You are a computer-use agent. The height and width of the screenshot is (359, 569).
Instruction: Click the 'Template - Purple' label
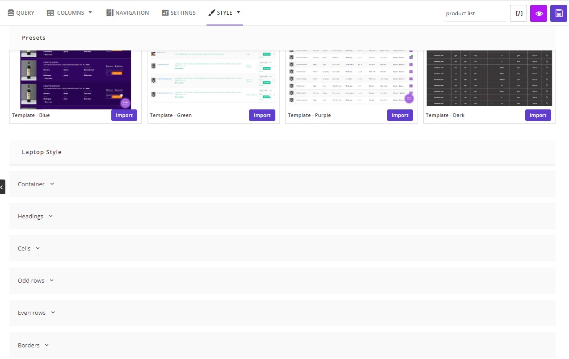tap(309, 115)
